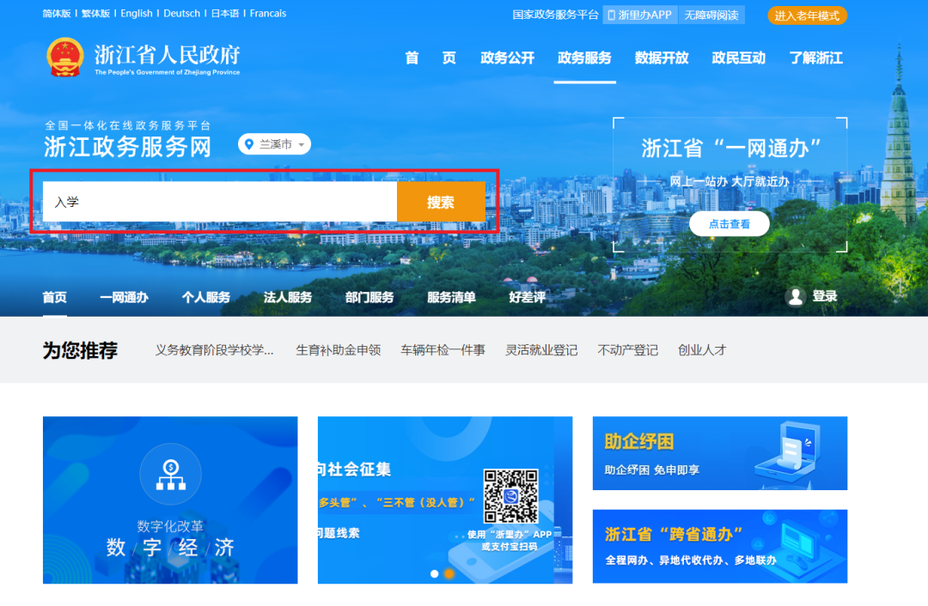
Task: Select first carousel dot indicator
Action: (x=435, y=573)
